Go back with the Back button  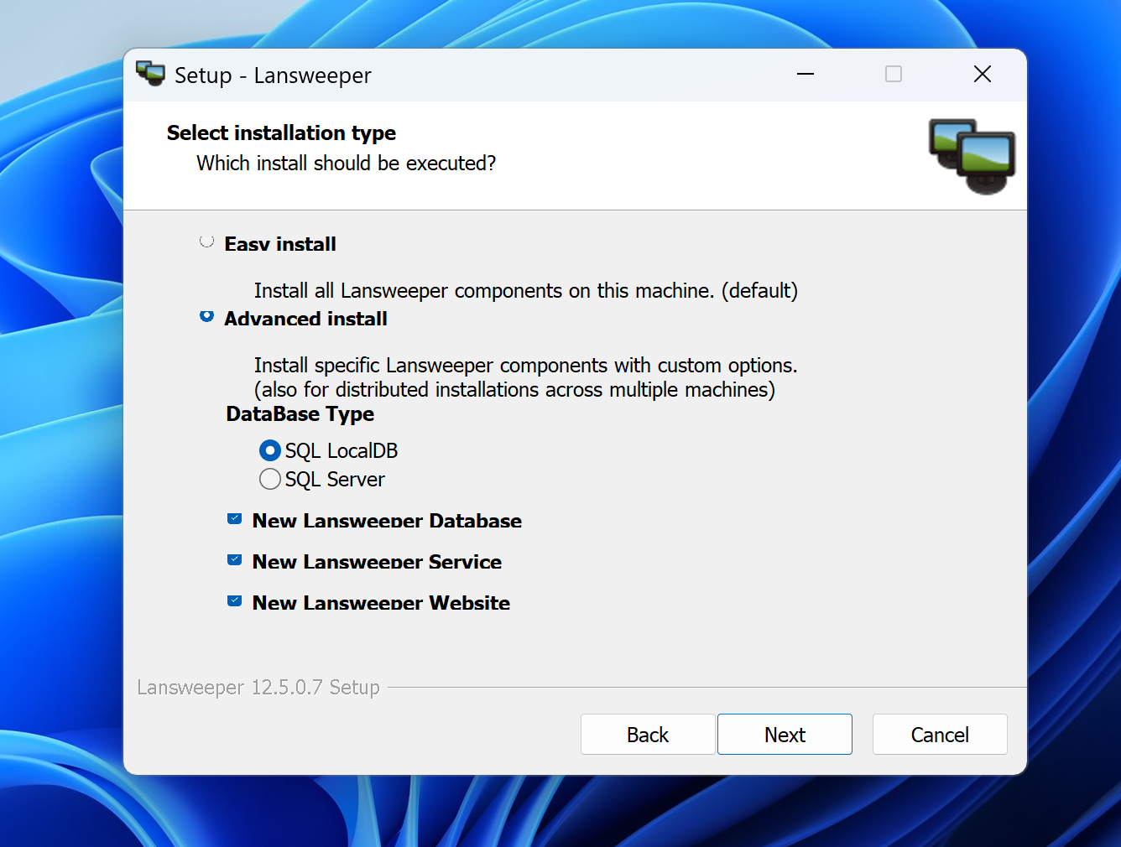[x=647, y=735]
